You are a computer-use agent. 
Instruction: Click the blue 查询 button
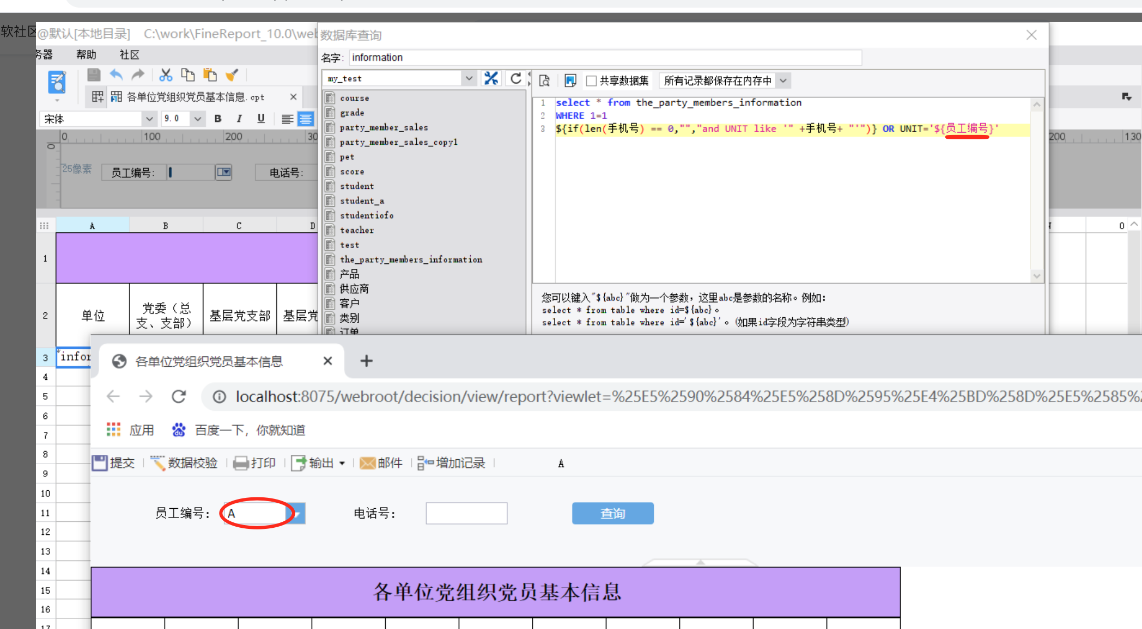(x=613, y=514)
